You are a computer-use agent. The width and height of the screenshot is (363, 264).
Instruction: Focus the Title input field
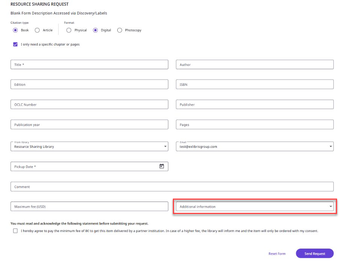[89, 65]
